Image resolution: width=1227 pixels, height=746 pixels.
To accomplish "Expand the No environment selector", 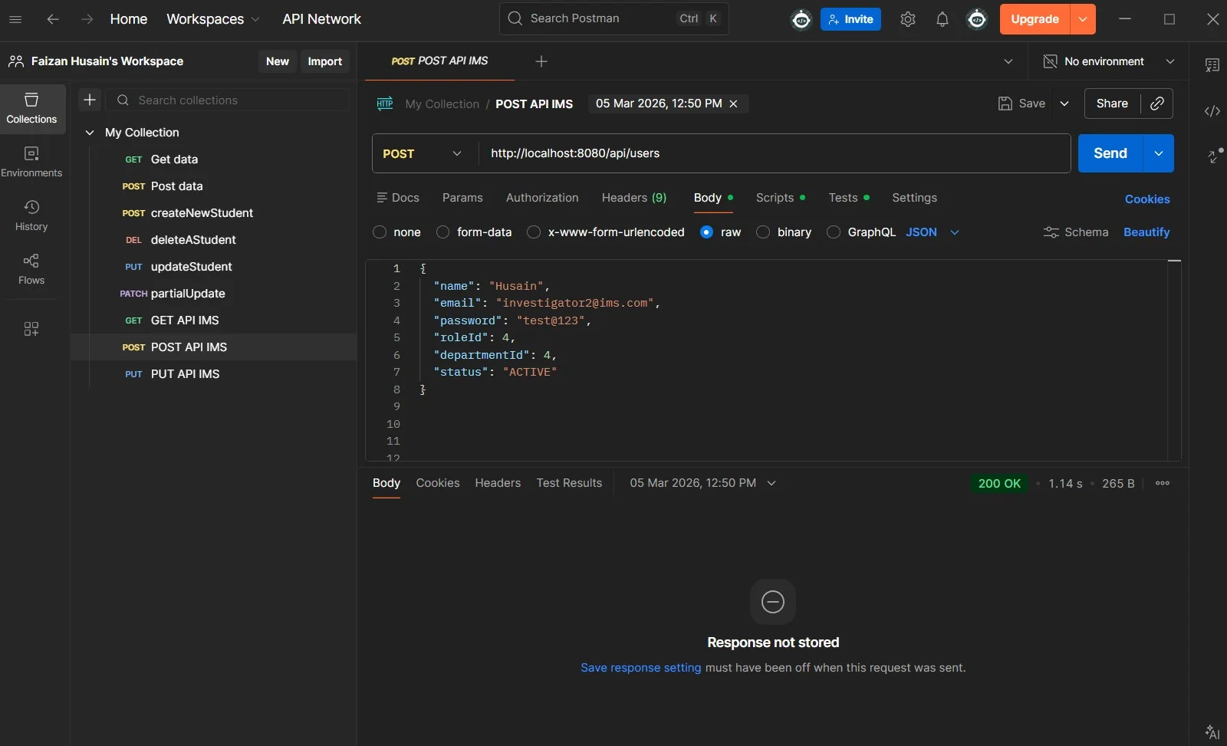I will pyautogui.click(x=1109, y=61).
